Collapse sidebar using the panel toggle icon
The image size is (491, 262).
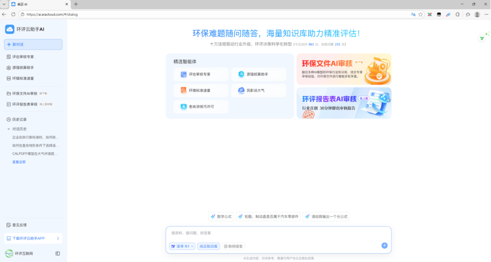tap(58, 254)
